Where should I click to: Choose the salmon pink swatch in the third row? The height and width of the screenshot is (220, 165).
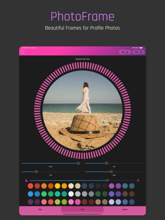point(44,202)
